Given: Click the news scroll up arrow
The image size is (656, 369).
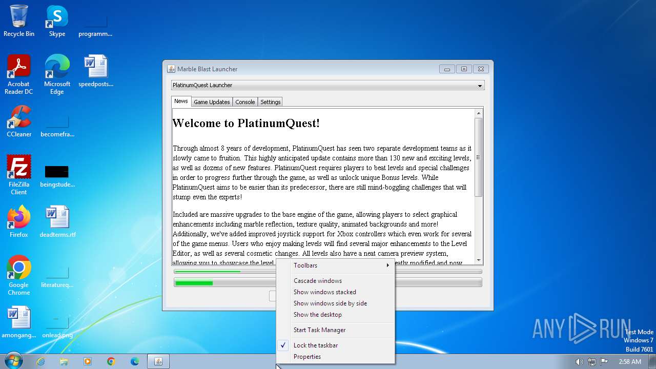Looking at the screenshot, I should (479, 113).
